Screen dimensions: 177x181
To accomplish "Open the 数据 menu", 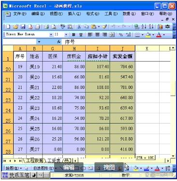I will (x=129, y=14).
